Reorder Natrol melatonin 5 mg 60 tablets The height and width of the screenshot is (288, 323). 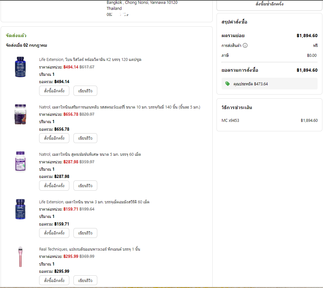click(x=54, y=186)
